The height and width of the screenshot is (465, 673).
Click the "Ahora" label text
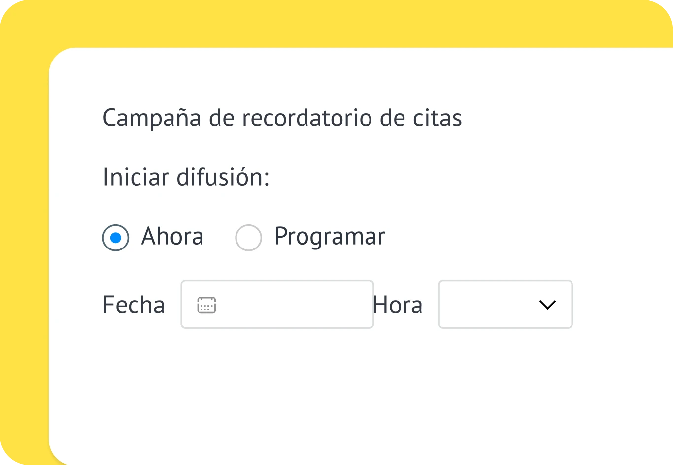[172, 237]
